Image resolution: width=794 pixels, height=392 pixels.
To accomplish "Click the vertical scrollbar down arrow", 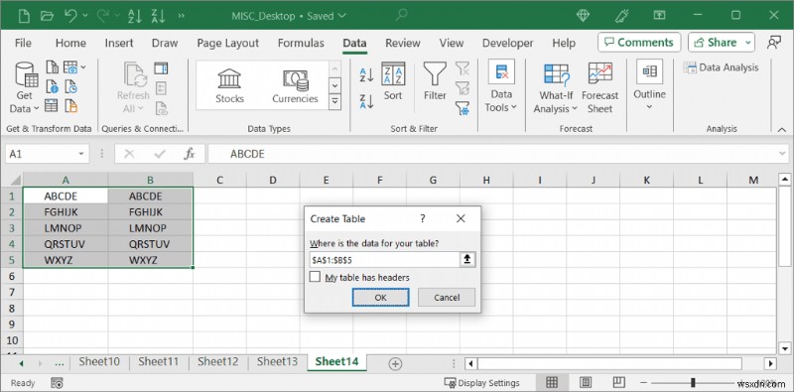I will point(784,348).
